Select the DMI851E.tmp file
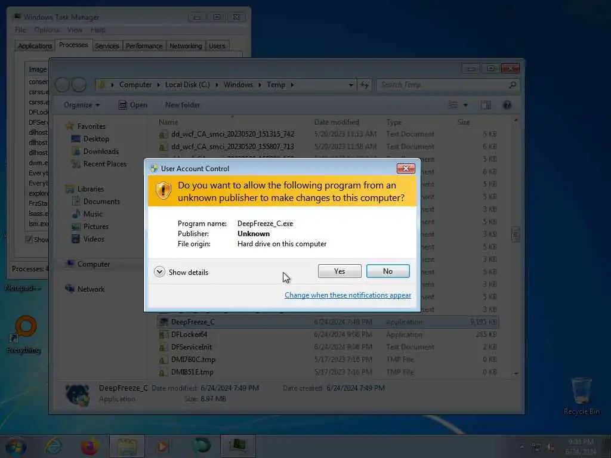The image size is (611, 458). (x=328, y=372)
